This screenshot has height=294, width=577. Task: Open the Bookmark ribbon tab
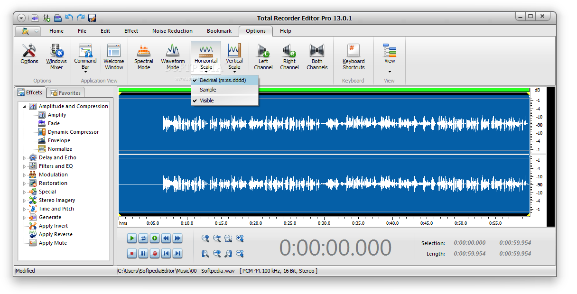point(219,31)
